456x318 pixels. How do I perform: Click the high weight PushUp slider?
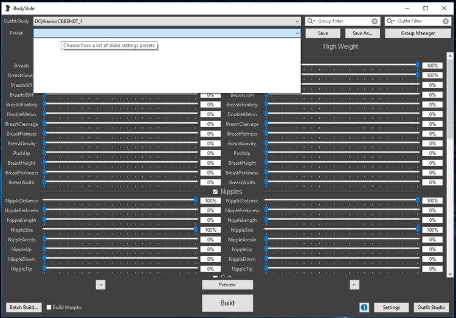[342, 153]
